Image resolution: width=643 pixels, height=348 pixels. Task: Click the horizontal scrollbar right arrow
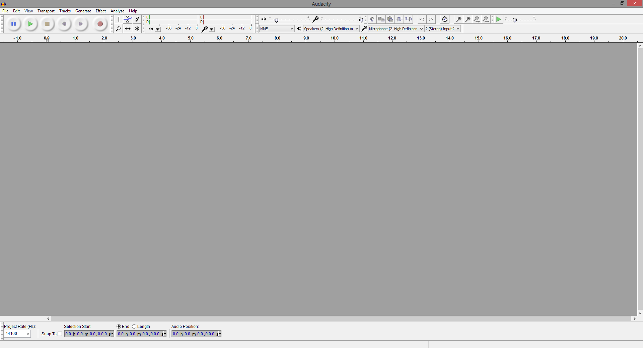coord(634,319)
